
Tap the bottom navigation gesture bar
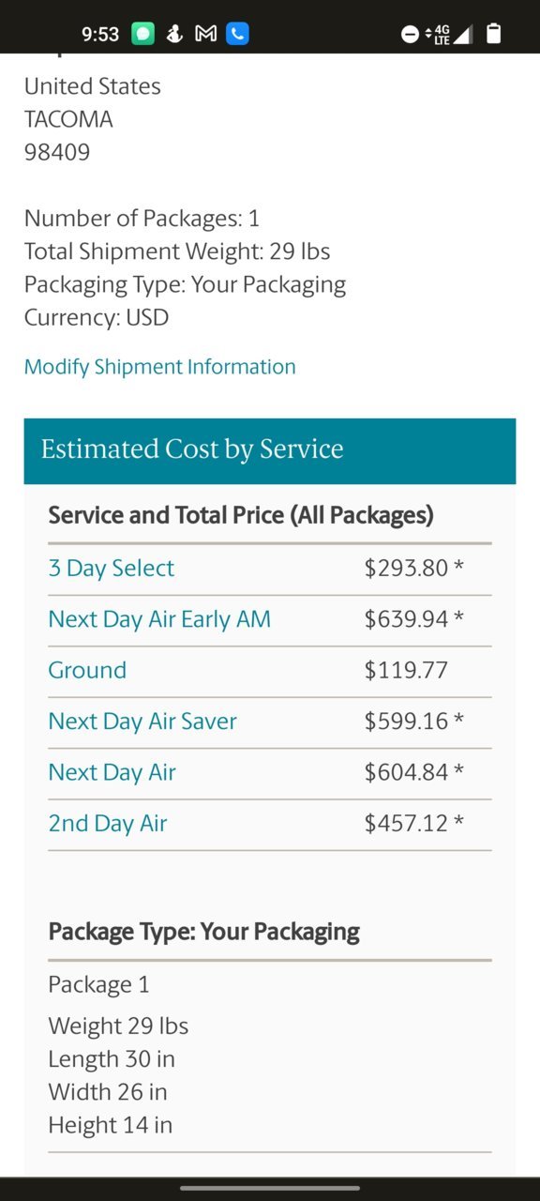tap(270, 1188)
